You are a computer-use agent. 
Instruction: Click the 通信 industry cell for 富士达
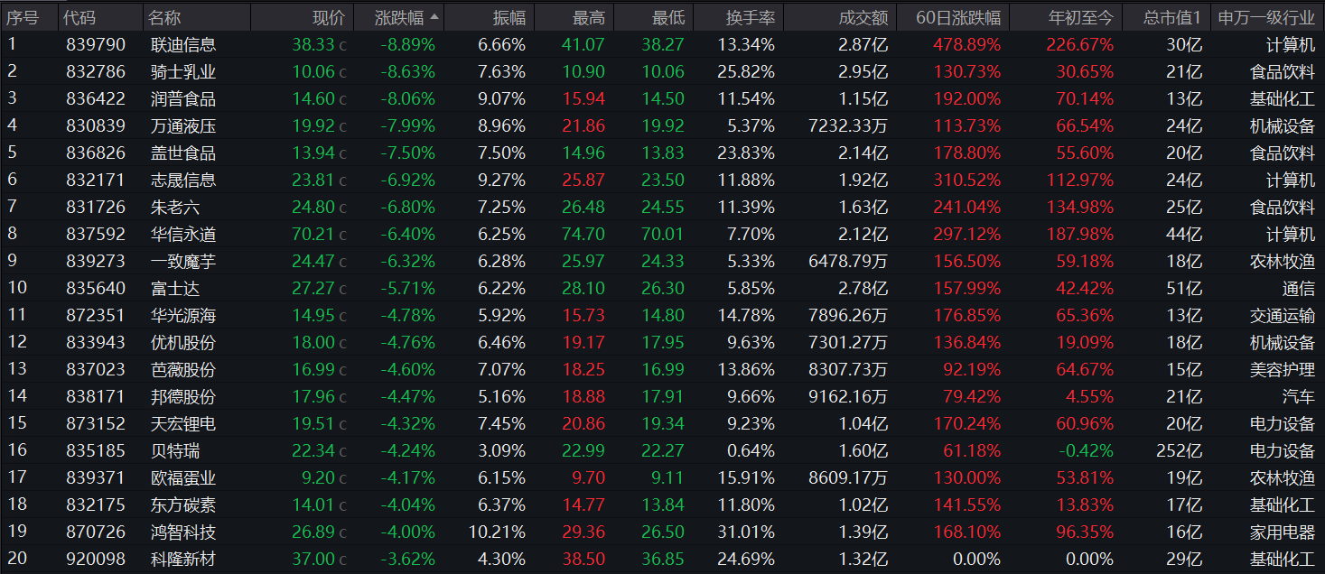(x=1299, y=288)
